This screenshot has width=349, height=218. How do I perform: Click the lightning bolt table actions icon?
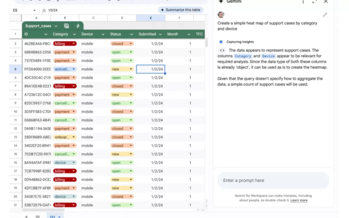click(77, 26)
